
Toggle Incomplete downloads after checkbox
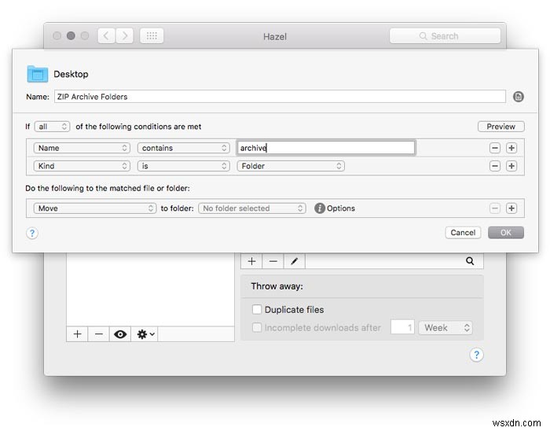[x=257, y=328]
